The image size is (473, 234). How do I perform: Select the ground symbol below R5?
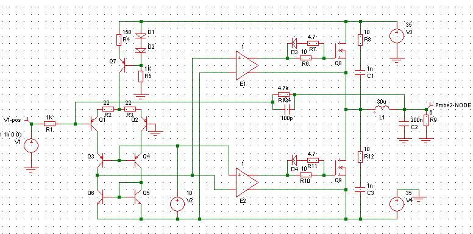pyautogui.click(x=141, y=97)
